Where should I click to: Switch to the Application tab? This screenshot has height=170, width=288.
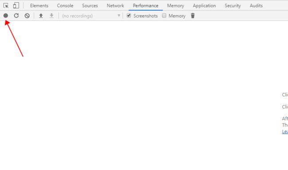click(x=204, y=6)
